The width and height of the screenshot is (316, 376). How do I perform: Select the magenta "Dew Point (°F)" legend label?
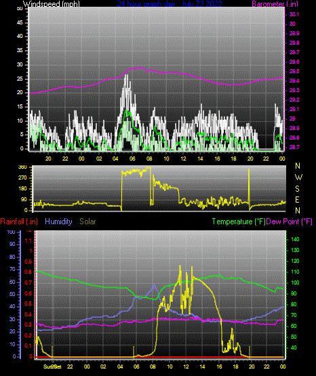coord(290,222)
